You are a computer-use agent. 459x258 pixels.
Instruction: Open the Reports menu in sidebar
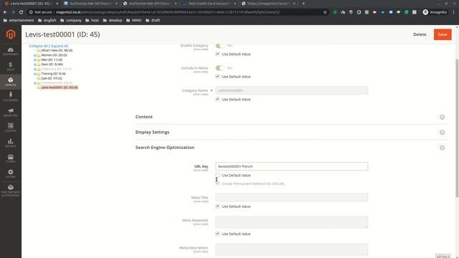(x=11, y=143)
